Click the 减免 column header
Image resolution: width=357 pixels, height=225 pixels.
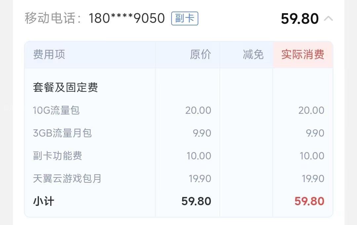[x=253, y=54]
